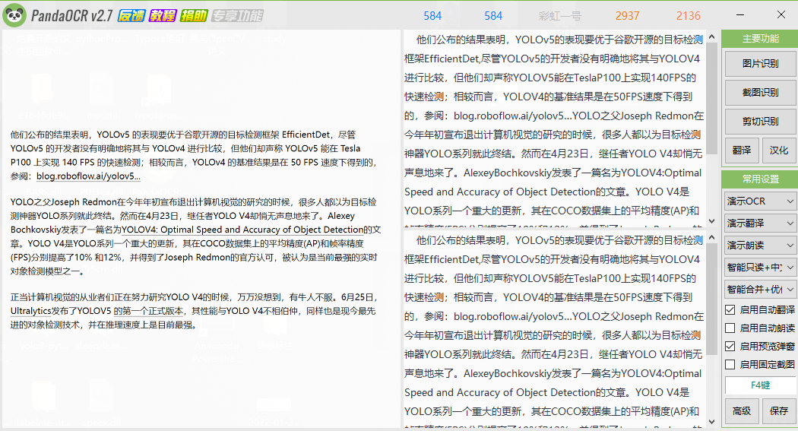The width and height of the screenshot is (798, 431).
Task: Click down arrow of lower text scrollbar
Action: pos(712,422)
